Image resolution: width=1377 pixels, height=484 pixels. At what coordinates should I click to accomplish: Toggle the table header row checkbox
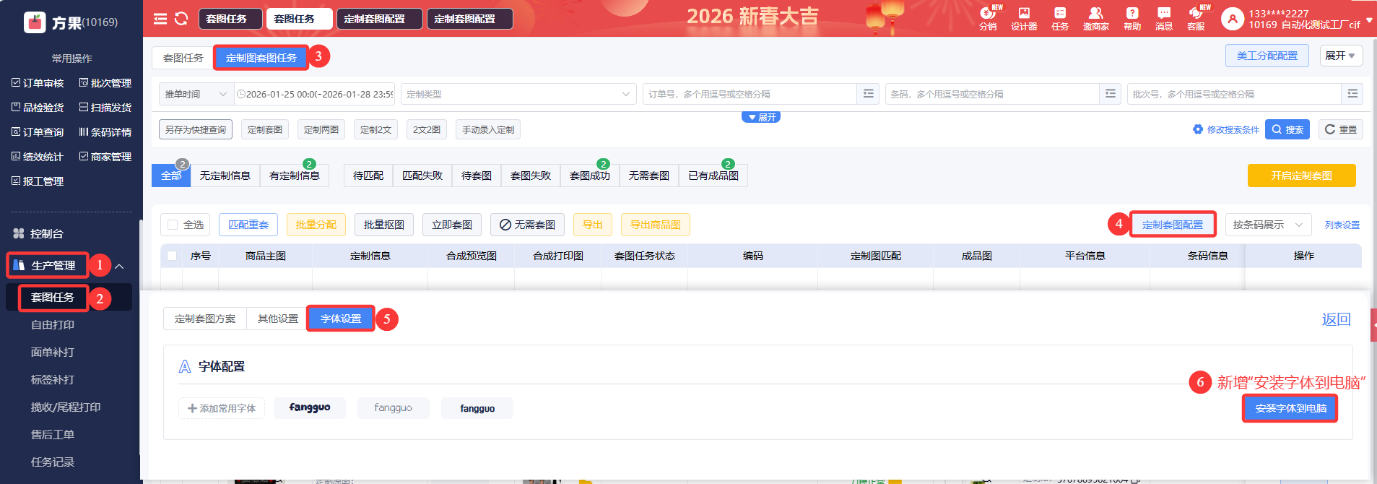tap(172, 256)
